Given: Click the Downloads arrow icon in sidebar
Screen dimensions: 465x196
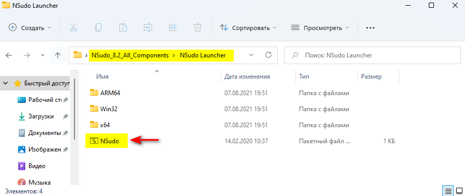Looking at the screenshot, I should pos(22,116).
